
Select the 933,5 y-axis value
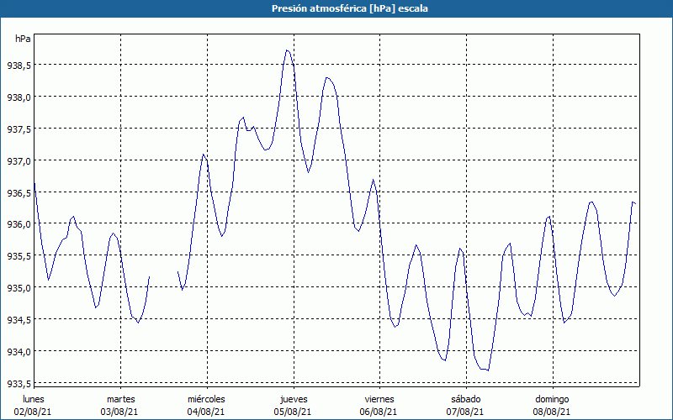(19, 383)
